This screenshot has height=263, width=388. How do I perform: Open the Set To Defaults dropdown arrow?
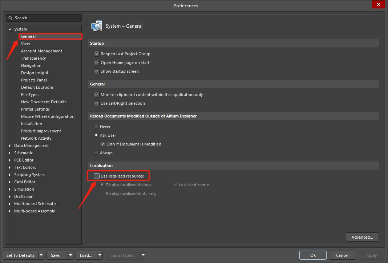pyautogui.click(x=41, y=255)
